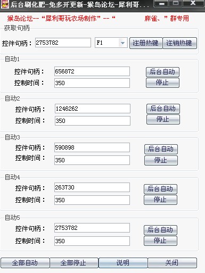Click the 全部停止 button
The image size is (205, 273).
pyautogui.click(x=74, y=263)
